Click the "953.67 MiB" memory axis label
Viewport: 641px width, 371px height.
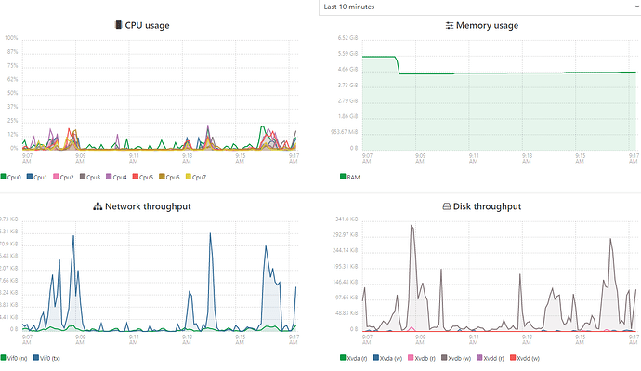(x=345, y=132)
